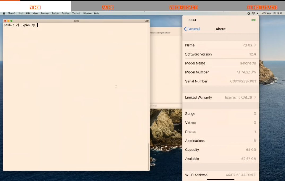This screenshot has height=181, width=285.
Task: Click the message field in background window
Action: 166,106
